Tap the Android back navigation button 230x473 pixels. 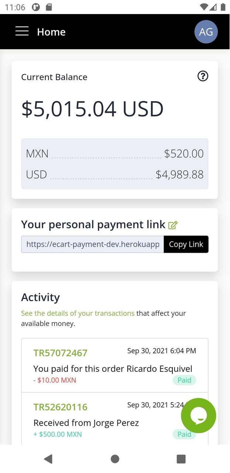point(48,459)
